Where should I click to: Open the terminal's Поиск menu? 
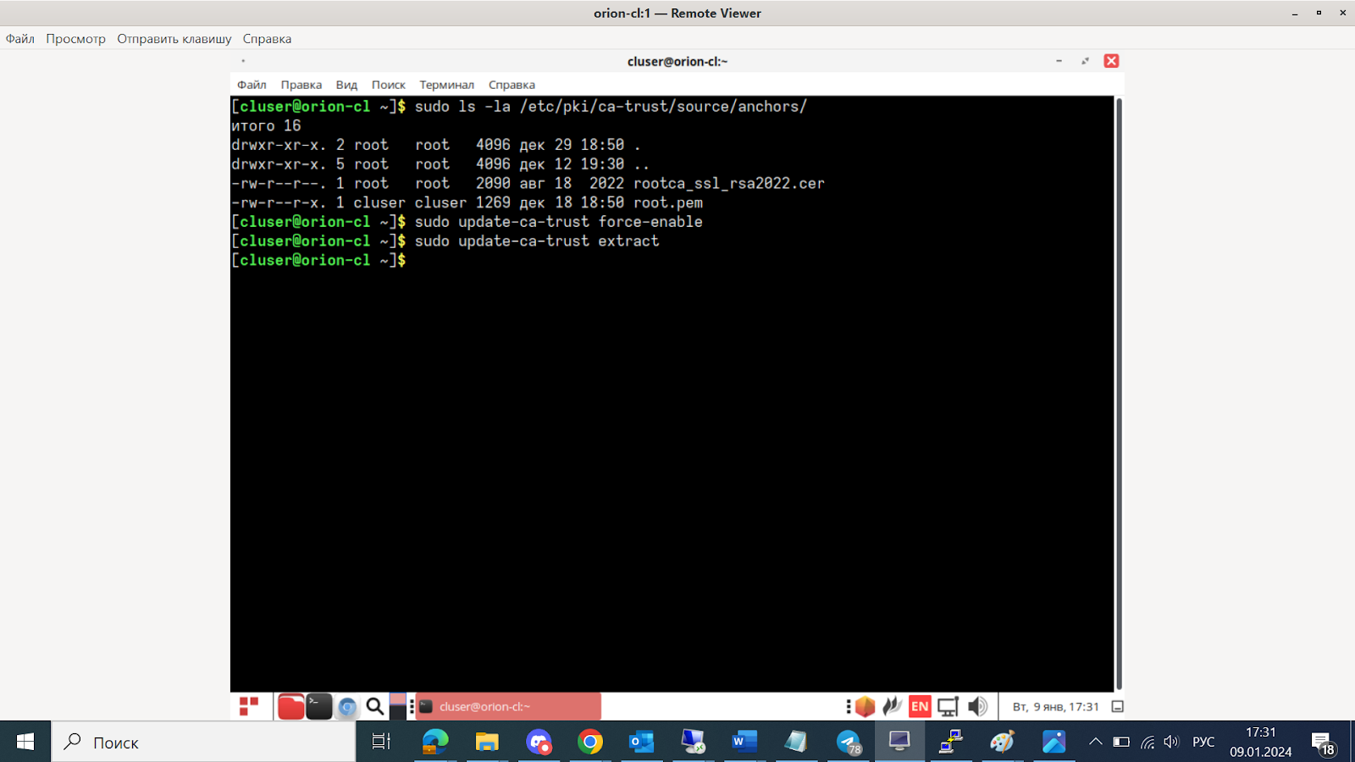[388, 85]
